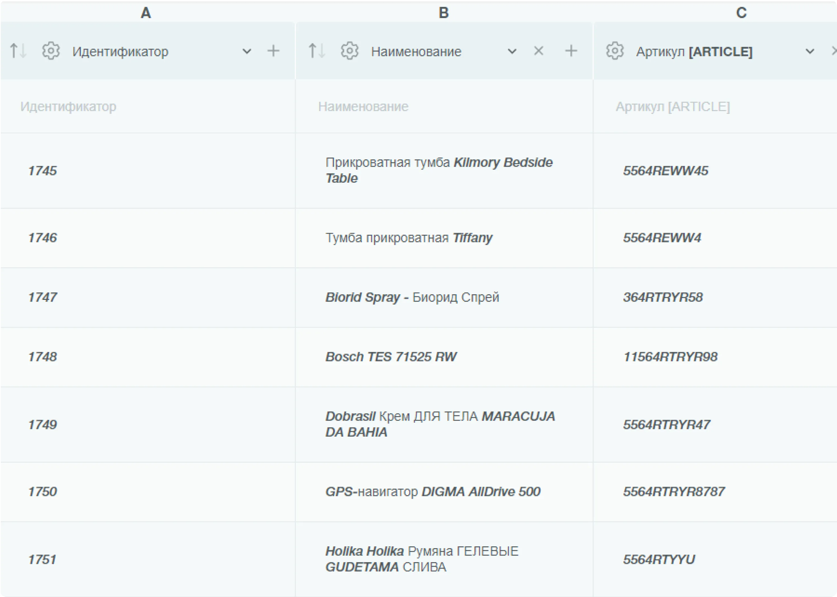
Task: Click plus icon in Идентификатор header
Action: pyautogui.click(x=273, y=51)
